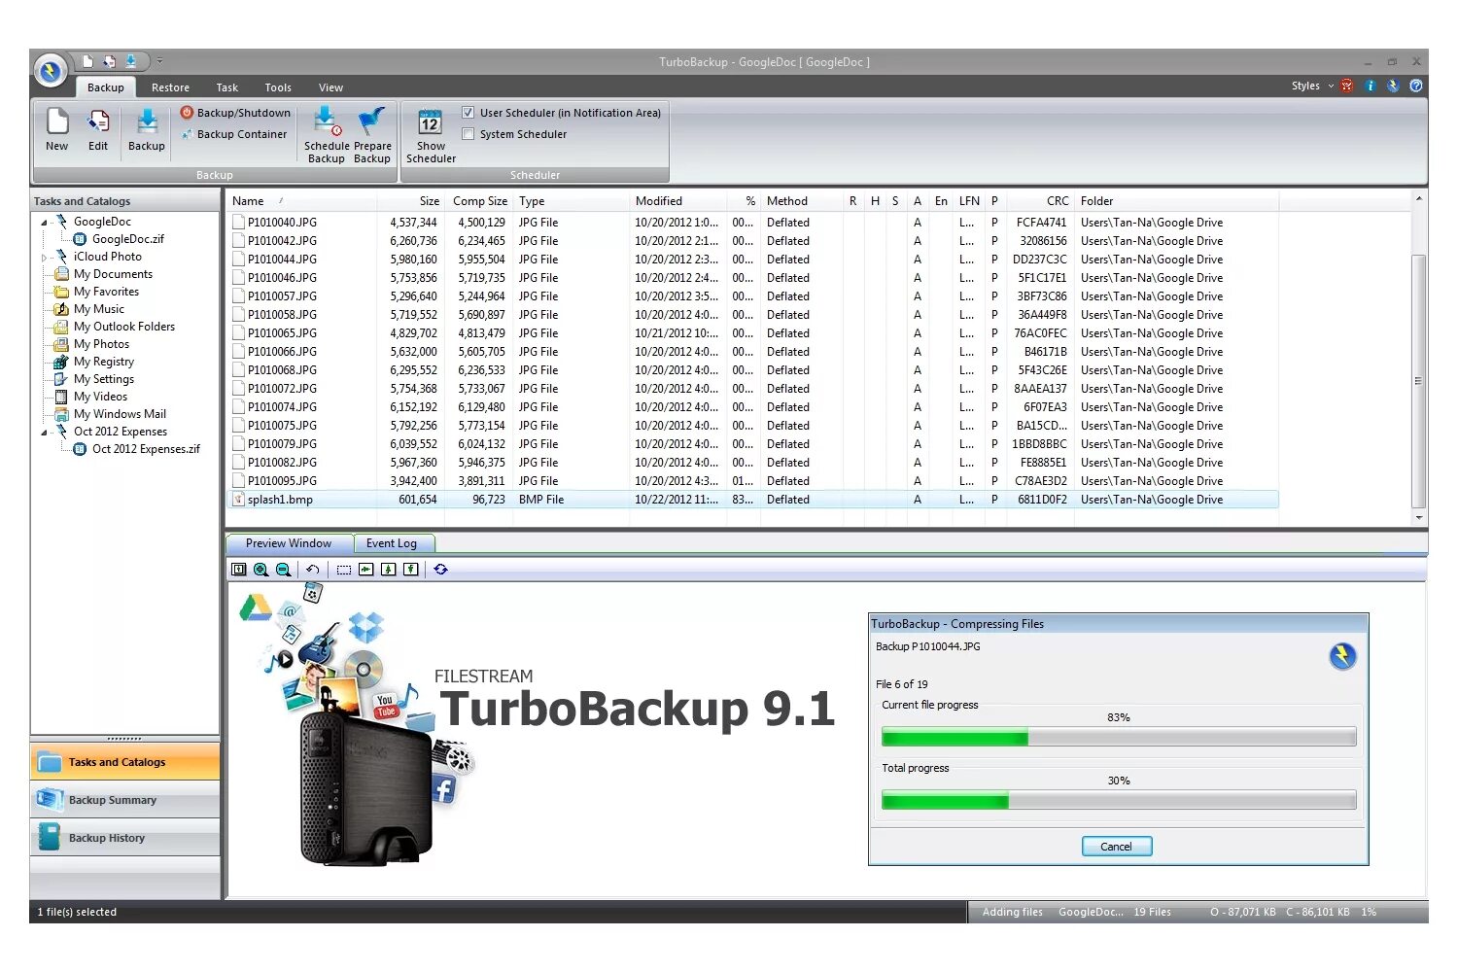Collapse the GoogleDoc tree node
The height and width of the screenshot is (972, 1458).
tap(44, 223)
